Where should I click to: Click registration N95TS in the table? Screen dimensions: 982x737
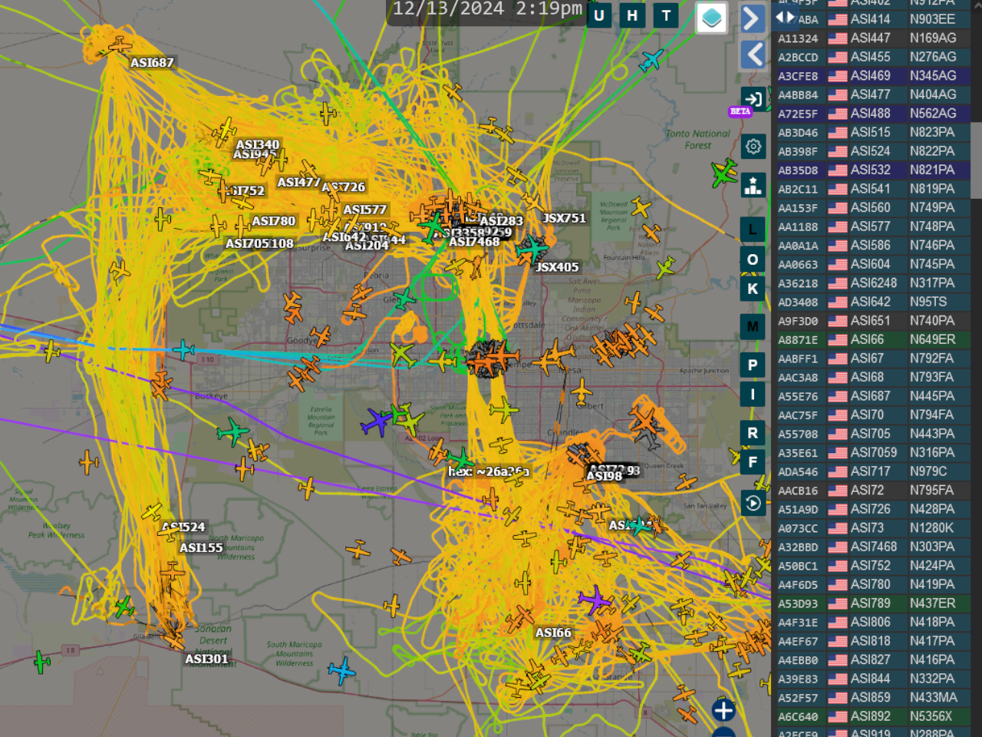928,302
